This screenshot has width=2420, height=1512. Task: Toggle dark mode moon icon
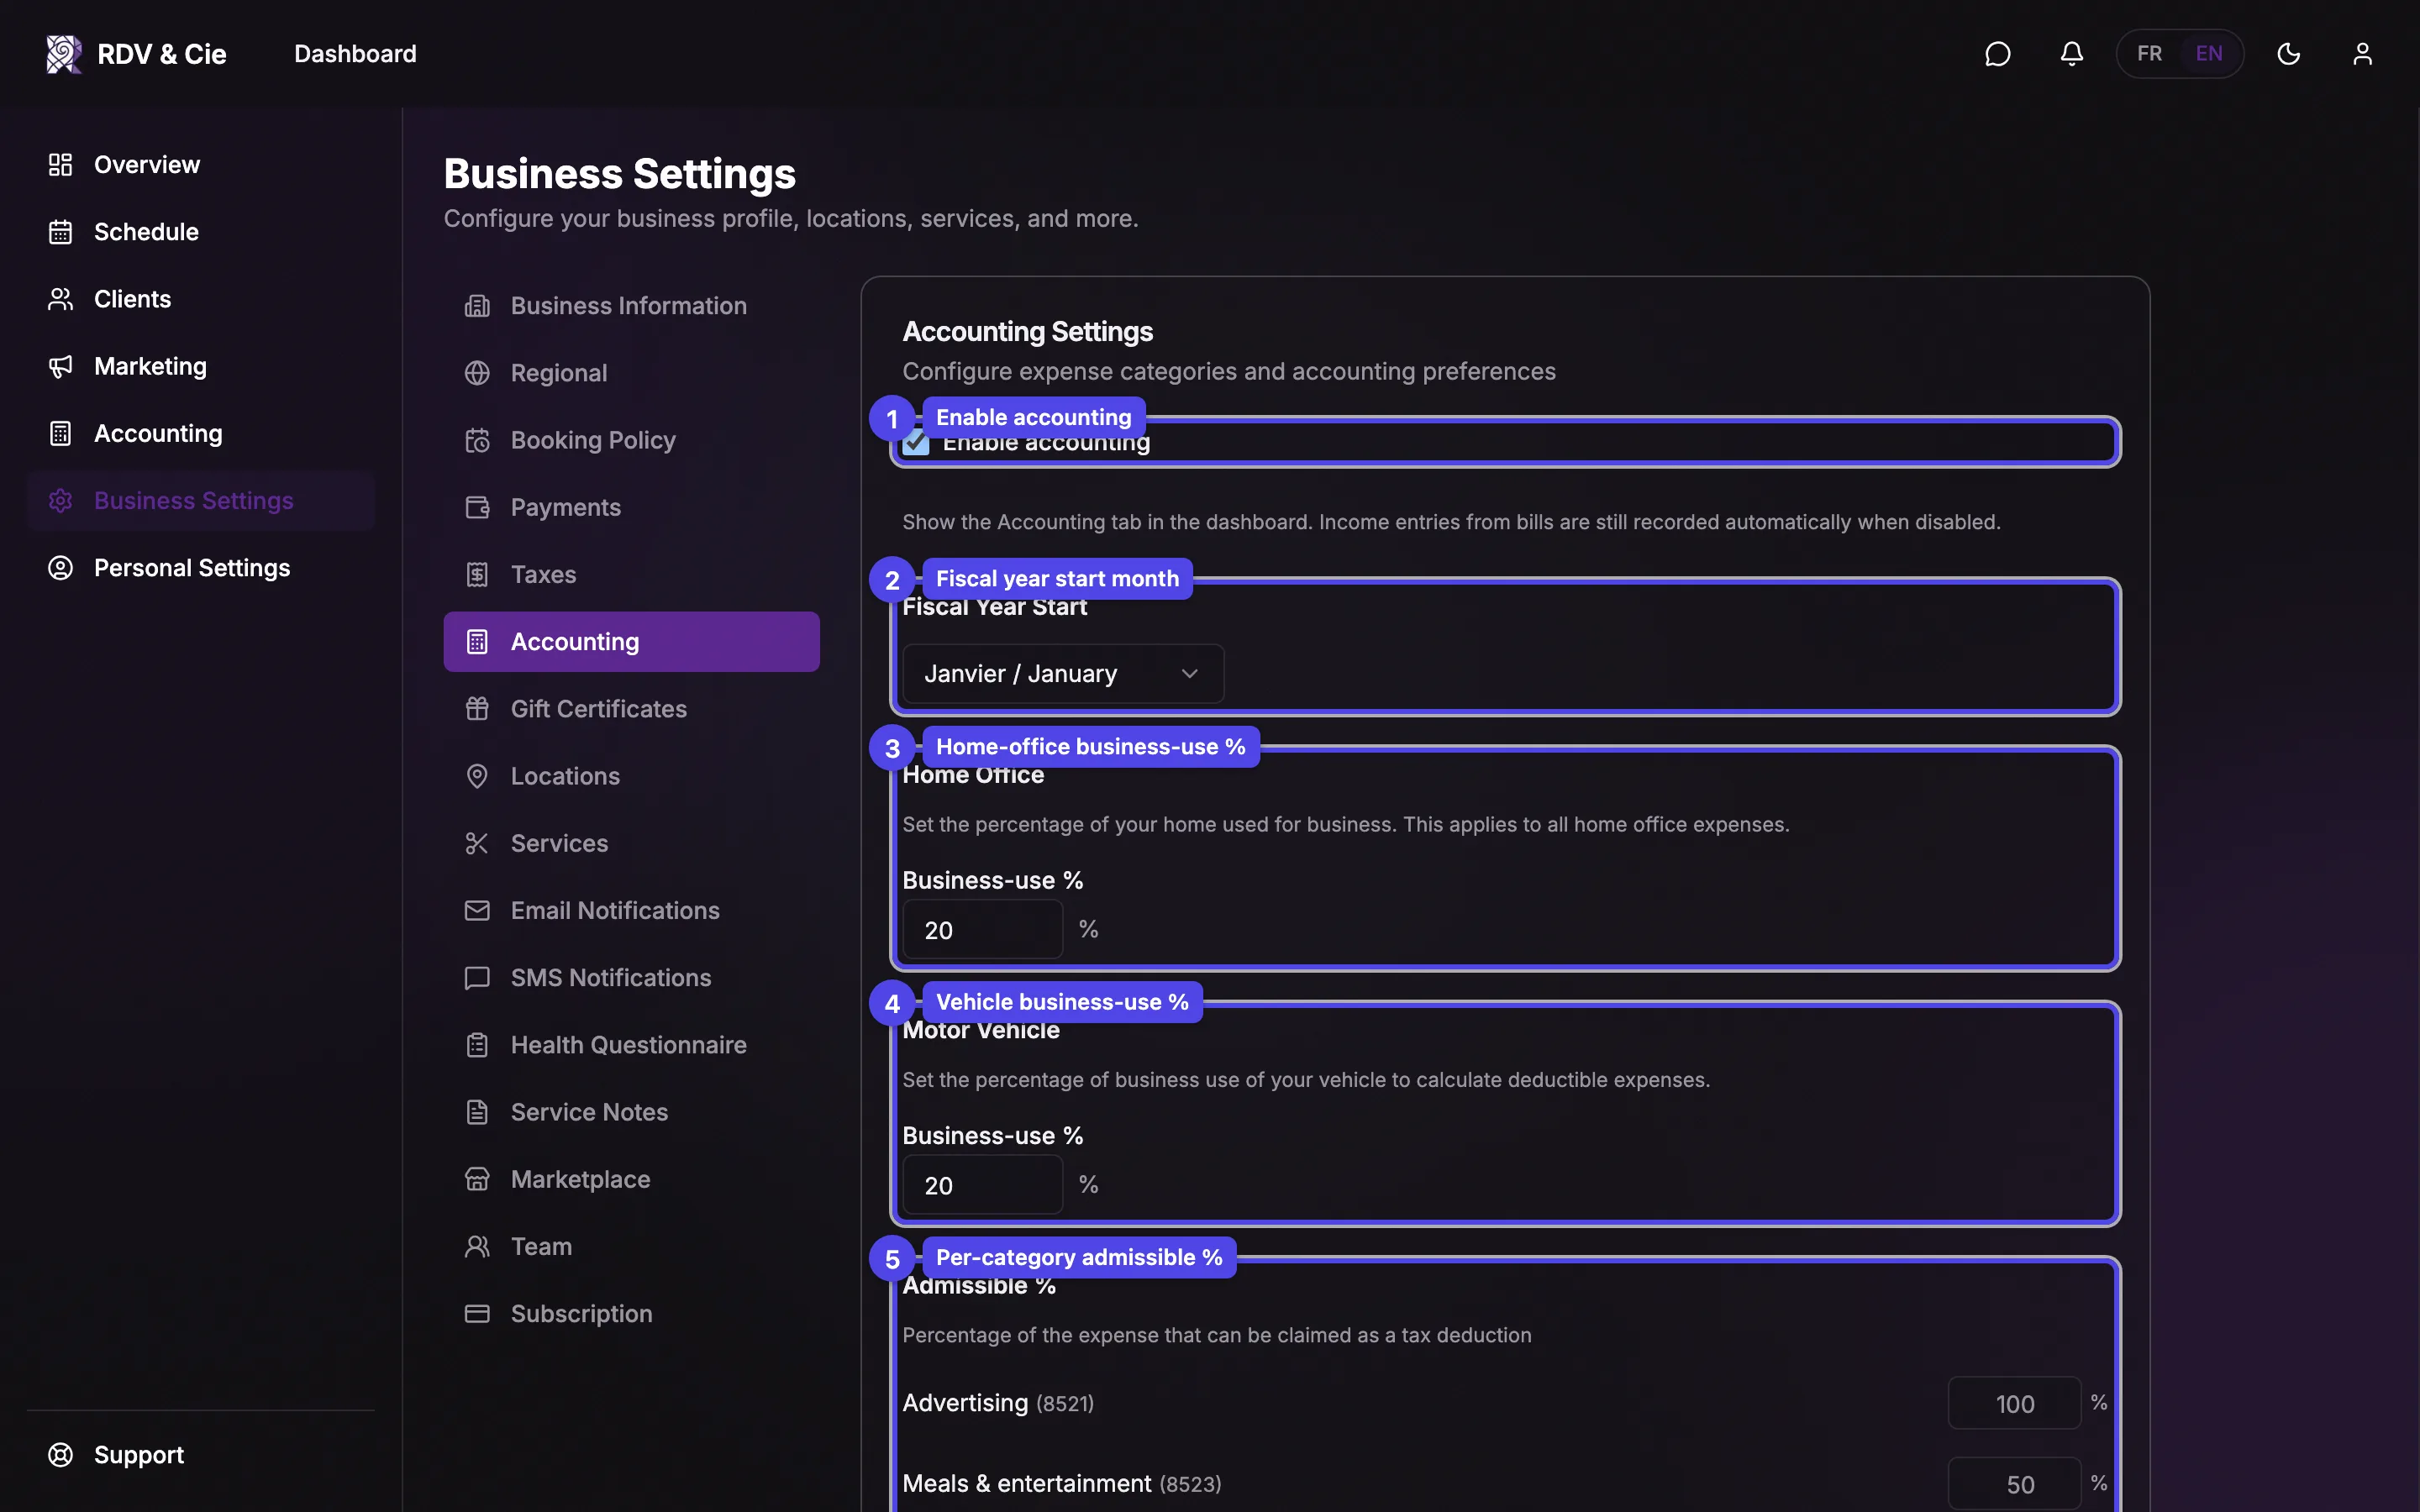pos(2289,54)
